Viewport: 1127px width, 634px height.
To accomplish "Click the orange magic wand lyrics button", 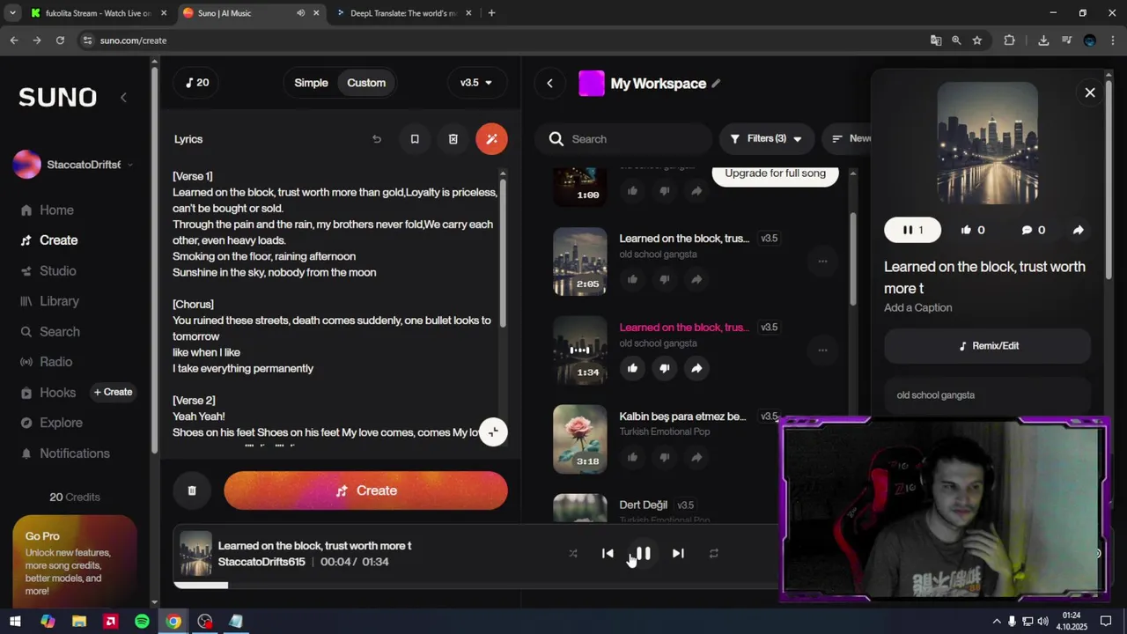I will click(x=491, y=139).
